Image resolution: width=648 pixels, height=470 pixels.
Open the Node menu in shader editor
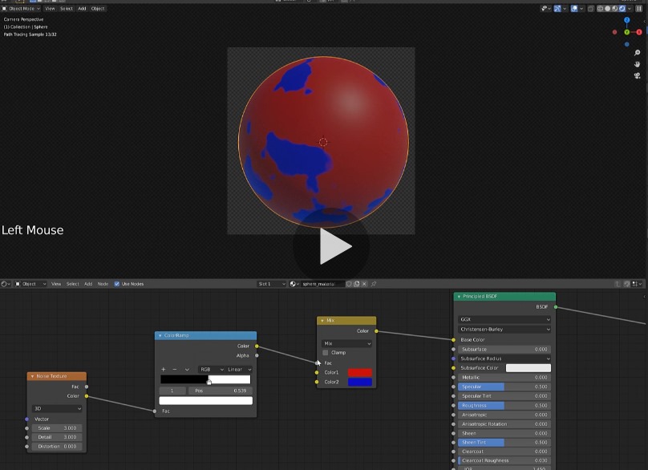click(103, 284)
